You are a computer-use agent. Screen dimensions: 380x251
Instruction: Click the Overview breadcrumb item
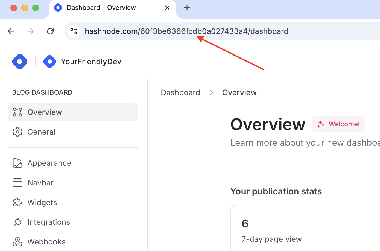coord(239,92)
